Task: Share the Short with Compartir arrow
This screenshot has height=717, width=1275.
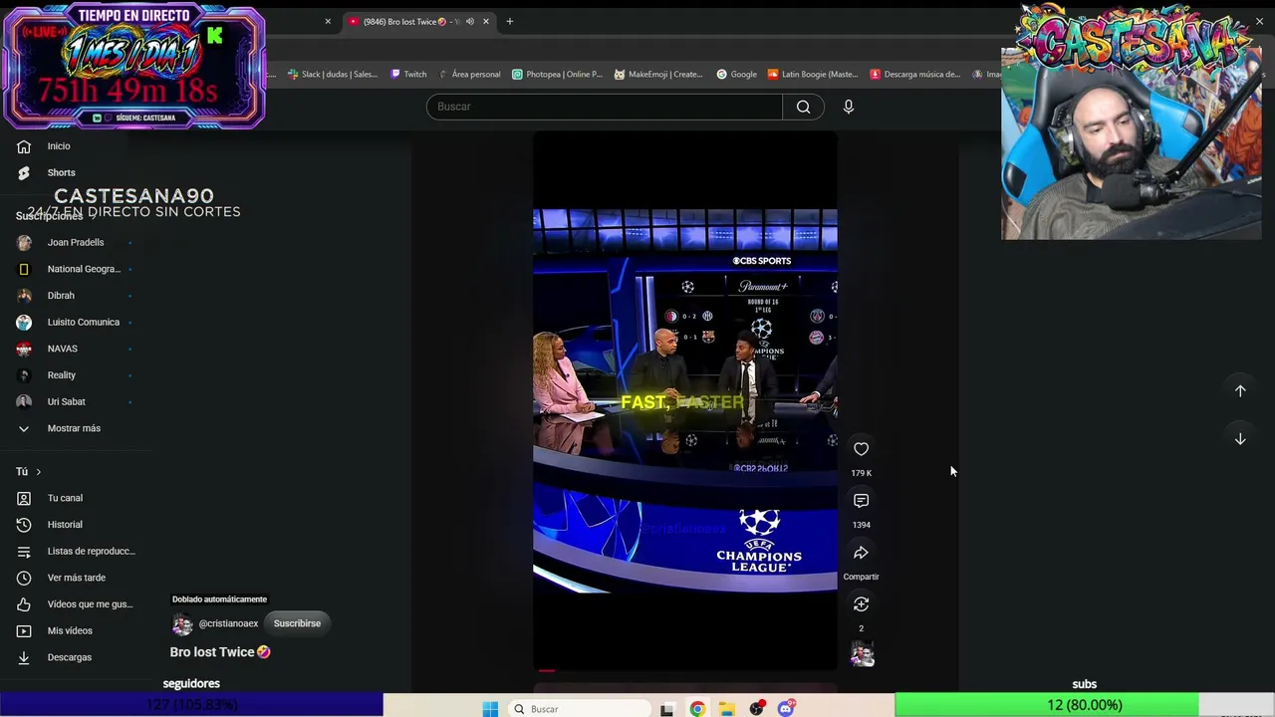Action: click(862, 553)
